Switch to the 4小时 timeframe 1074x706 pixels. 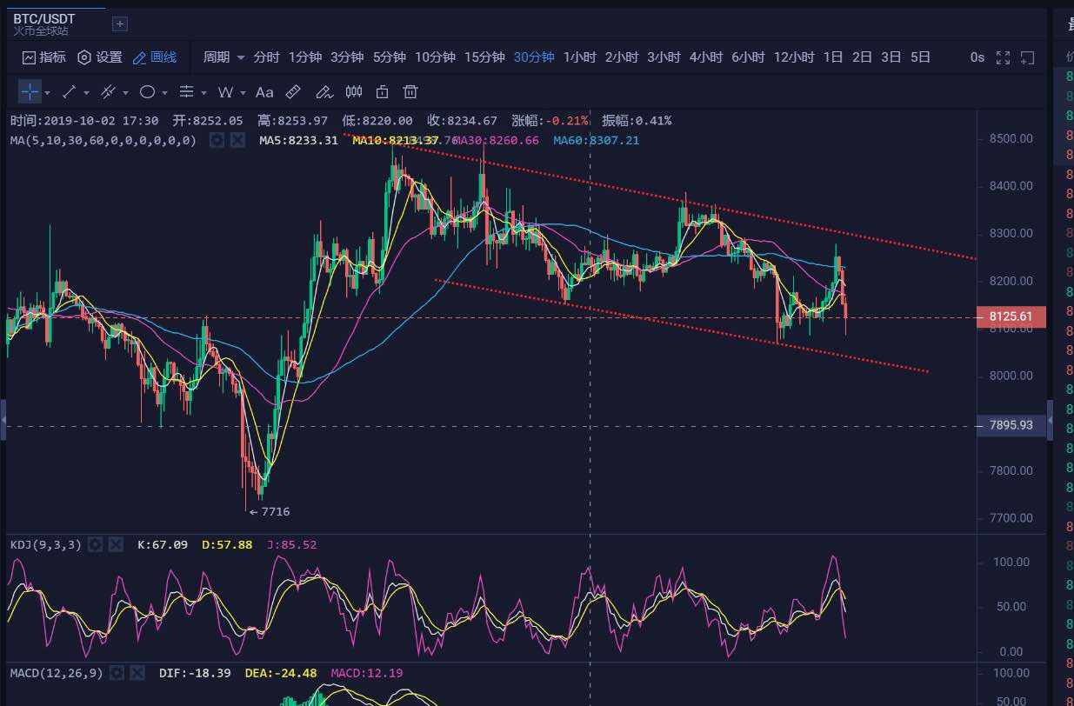click(x=706, y=57)
